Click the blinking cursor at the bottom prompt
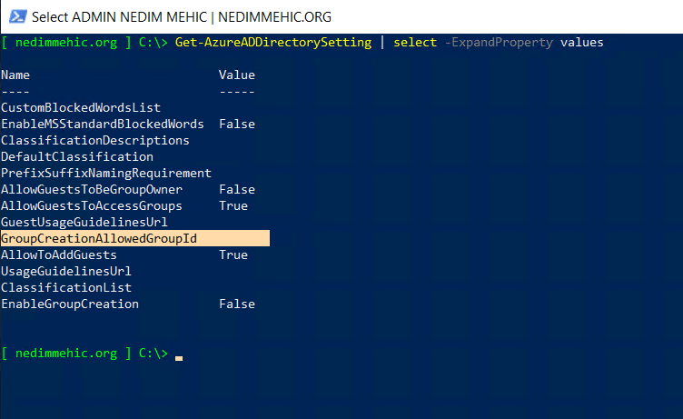 click(x=179, y=358)
